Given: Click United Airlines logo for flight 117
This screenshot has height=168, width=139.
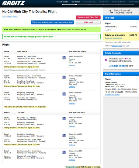Looking at the screenshot, I should coord(64,94).
